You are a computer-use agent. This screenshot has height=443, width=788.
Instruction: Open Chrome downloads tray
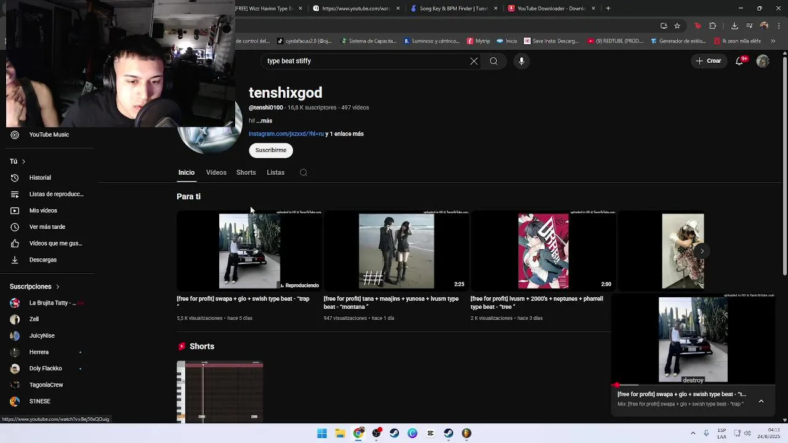click(734, 26)
